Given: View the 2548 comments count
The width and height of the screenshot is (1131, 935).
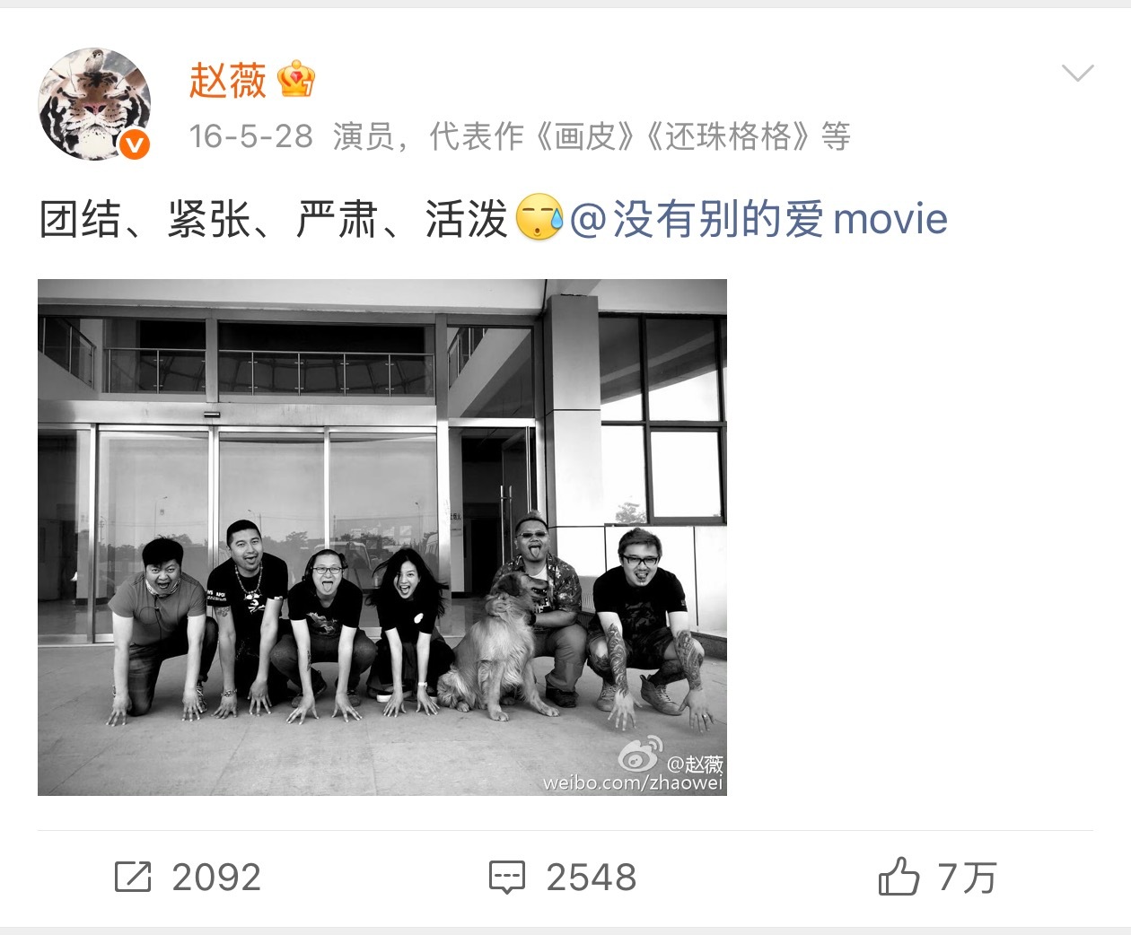Looking at the screenshot, I should pos(592,878).
